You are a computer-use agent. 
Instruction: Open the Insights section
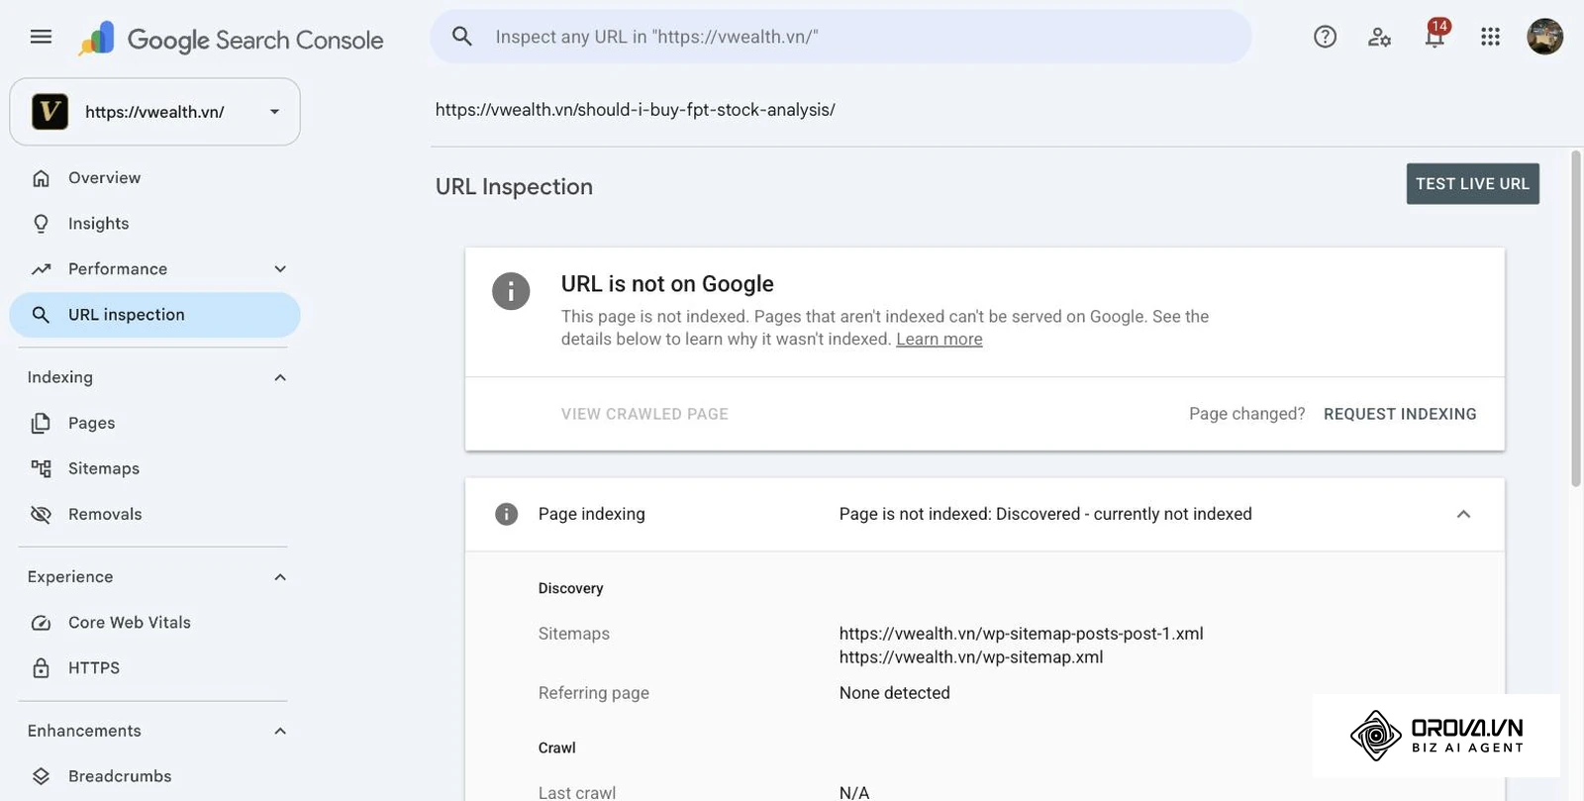pyautogui.click(x=154, y=224)
